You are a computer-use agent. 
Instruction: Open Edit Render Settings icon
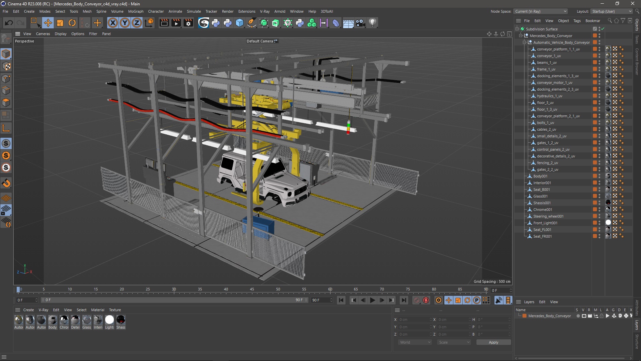click(188, 23)
